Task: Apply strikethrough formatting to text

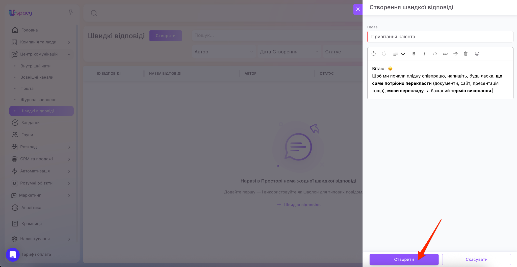Action: pyautogui.click(x=456, y=54)
